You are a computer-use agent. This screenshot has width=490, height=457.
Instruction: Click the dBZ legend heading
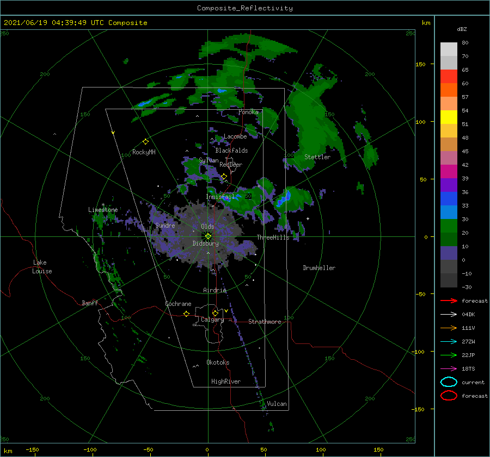(462, 29)
